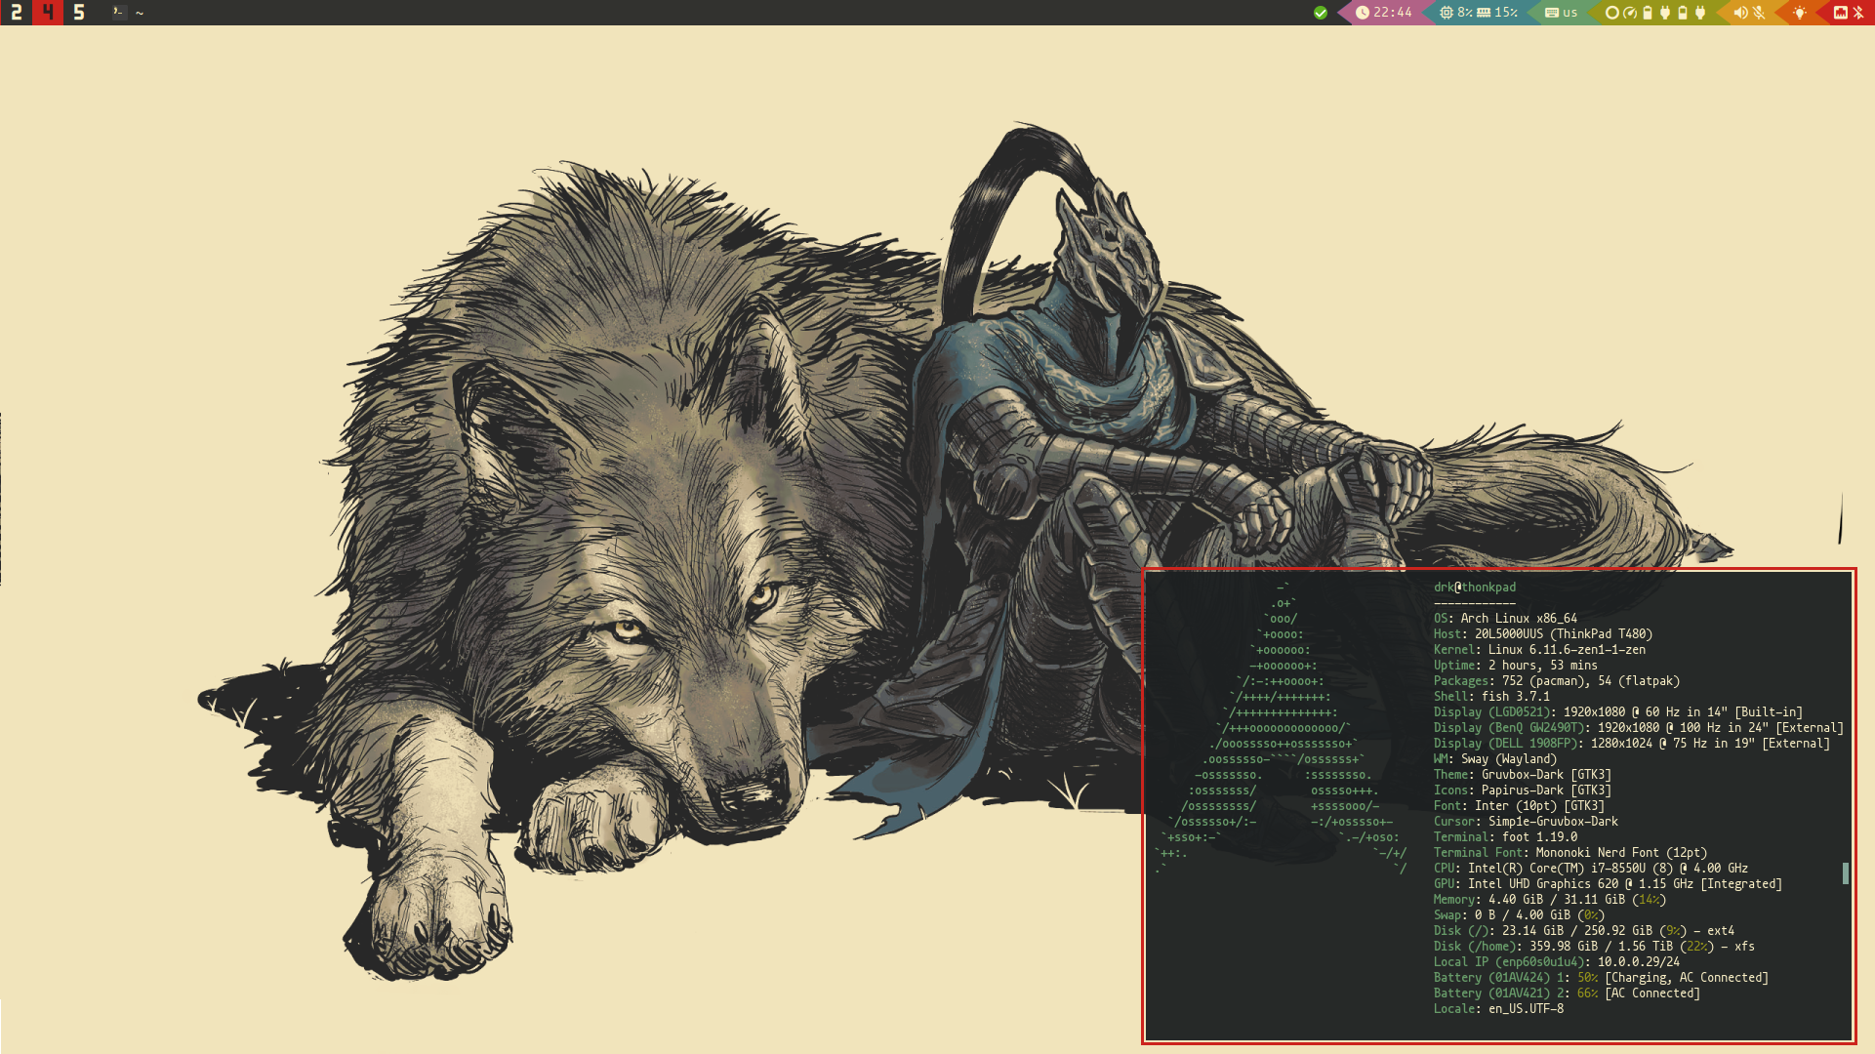This screenshot has width=1875, height=1054.
Task: Click the 'Swap: 0 B / 4.00 GiB' line
Action: pos(1519,915)
